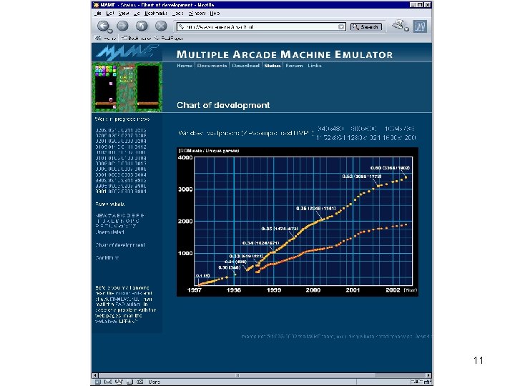515x386 pixels.
Task: Open Address Book from status bar icon
Action: (x=129, y=382)
